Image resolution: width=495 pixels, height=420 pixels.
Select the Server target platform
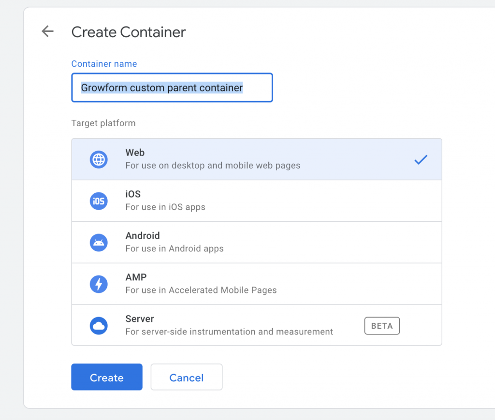257,325
